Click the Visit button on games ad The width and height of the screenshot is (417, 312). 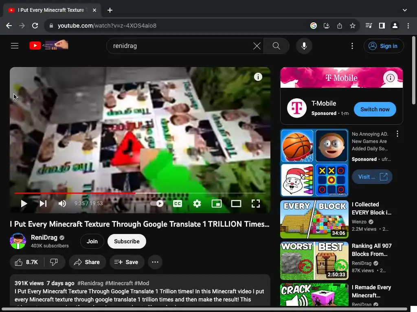372,177
